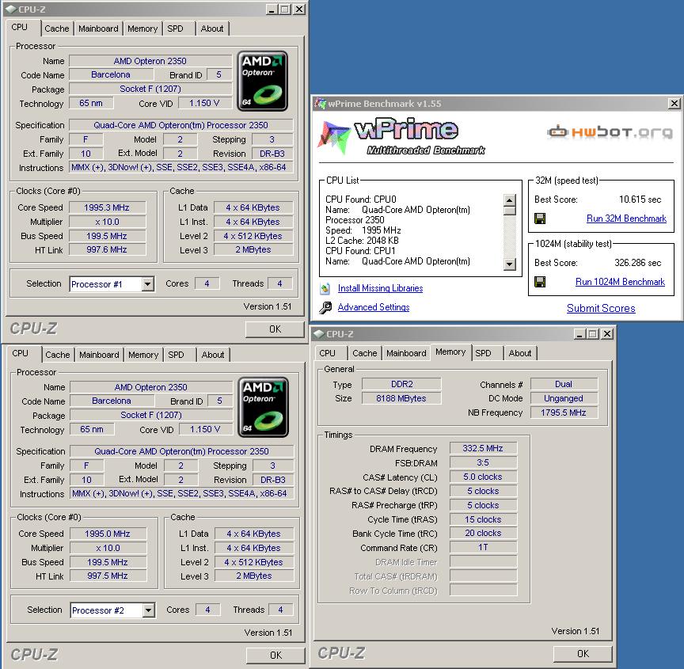684x669 pixels.
Task: Open Mainboard tab in the Memory CPU-Z window
Action: tap(406, 353)
